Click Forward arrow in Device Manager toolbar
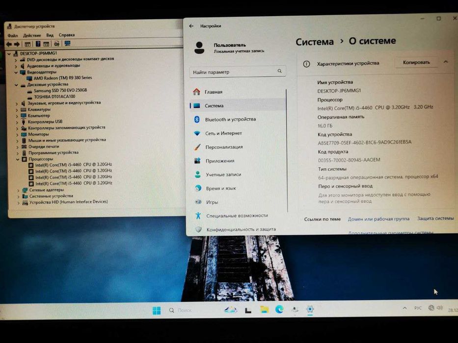The height and width of the screenshot is (343, 458). (17, 44)
